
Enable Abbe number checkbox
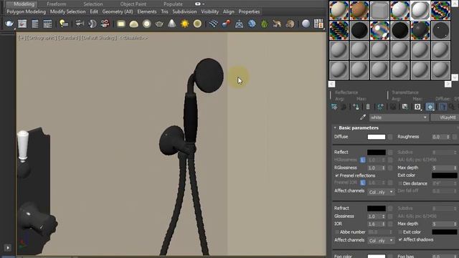point(337,232)
